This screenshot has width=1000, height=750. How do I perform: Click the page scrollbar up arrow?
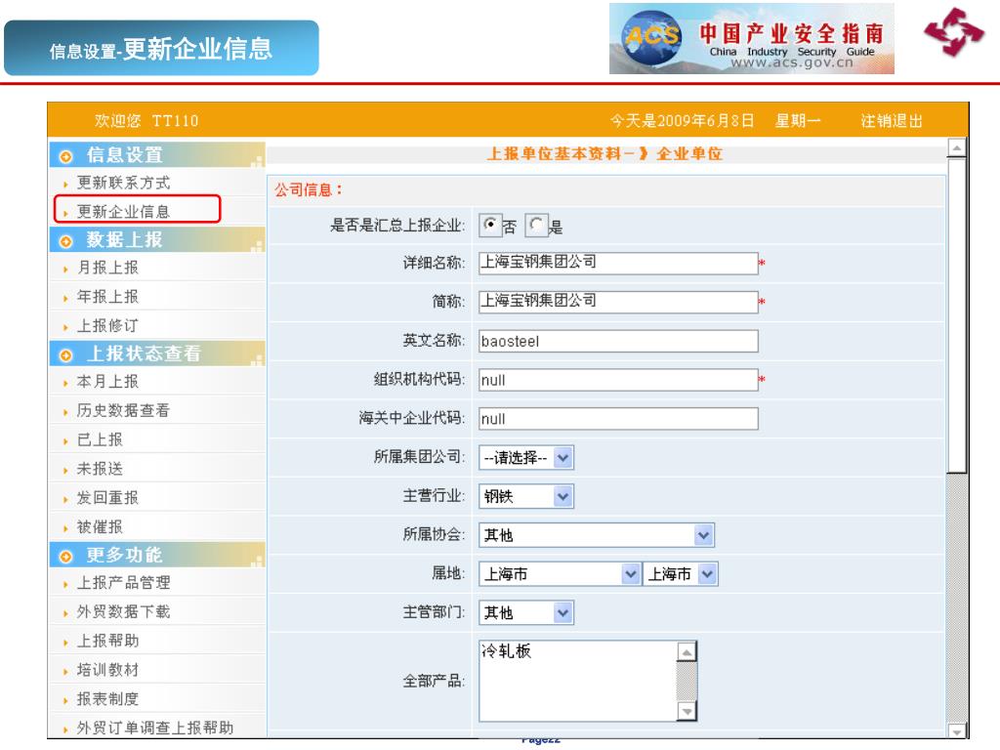pos(957,148)
